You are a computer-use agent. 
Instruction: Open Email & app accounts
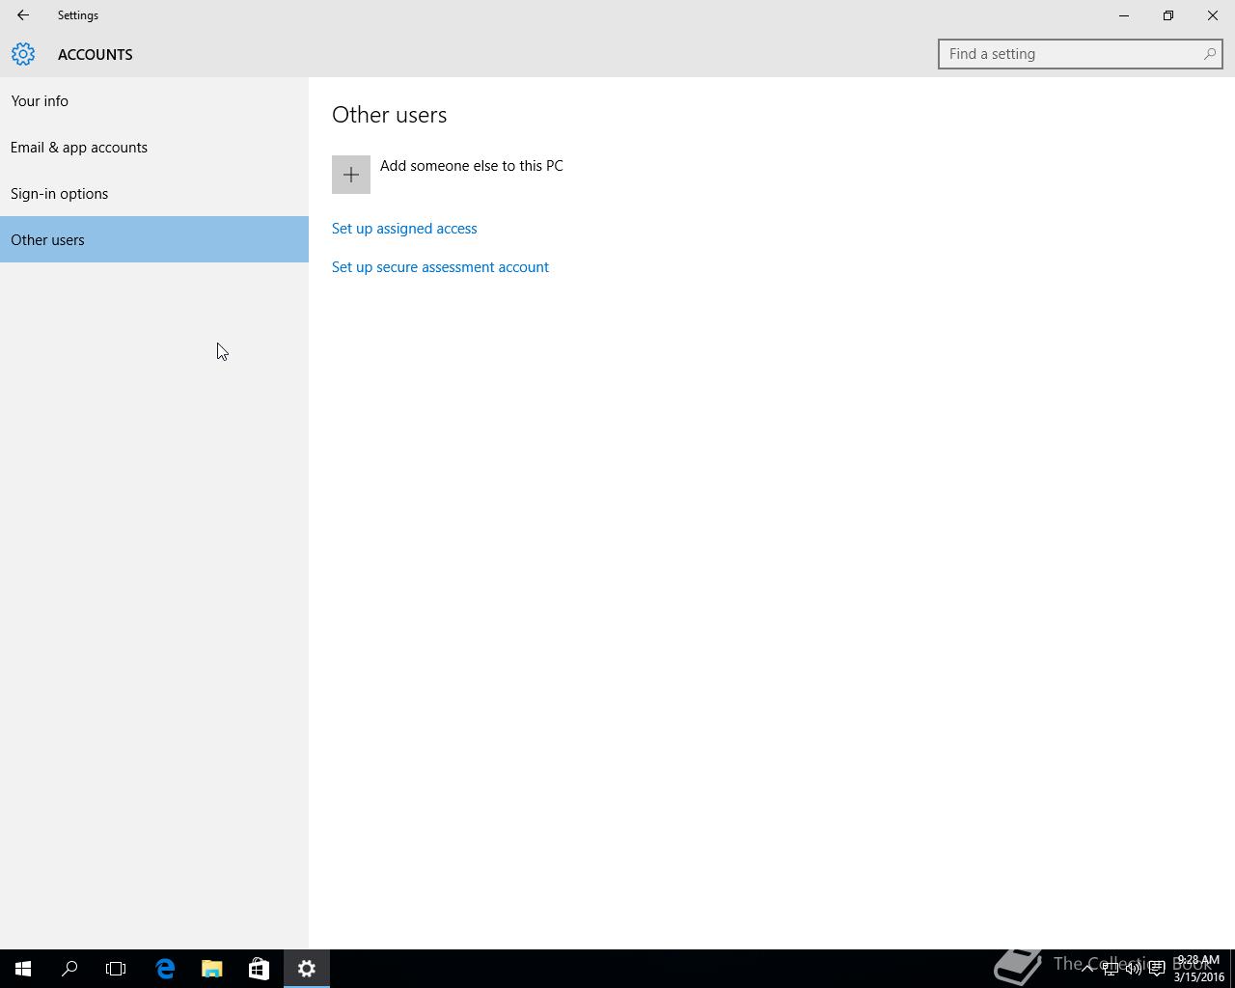coord(154,147)
